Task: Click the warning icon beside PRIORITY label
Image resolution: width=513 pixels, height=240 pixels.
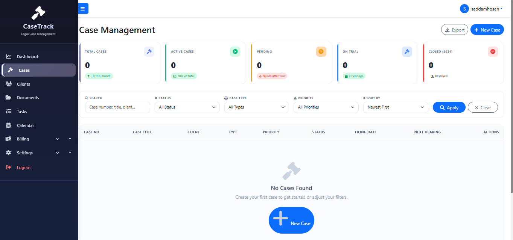Action: pyautogui.click(x=295, y=98)
